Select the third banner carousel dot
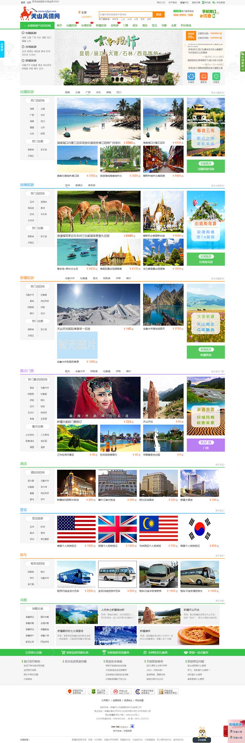 (x=137, y=80)
